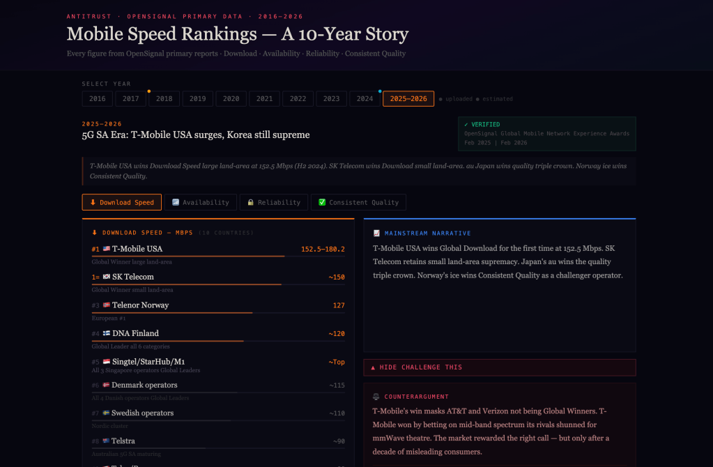The height and width of the screenshot is (467, 713).
Task: Click the Norway flag next to Telenor
Action: 106,305
